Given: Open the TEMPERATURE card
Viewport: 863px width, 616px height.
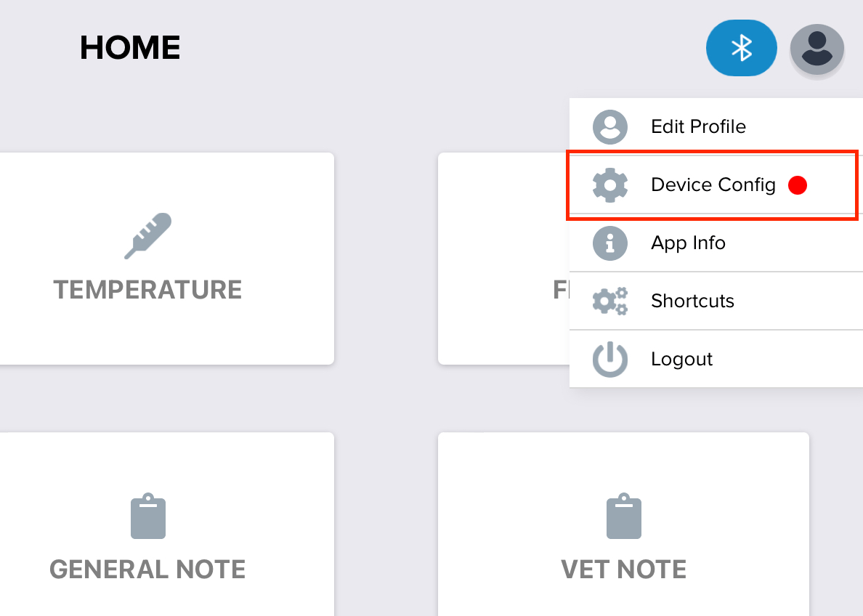Looking at the screenshot, I should tap(147, 289).
